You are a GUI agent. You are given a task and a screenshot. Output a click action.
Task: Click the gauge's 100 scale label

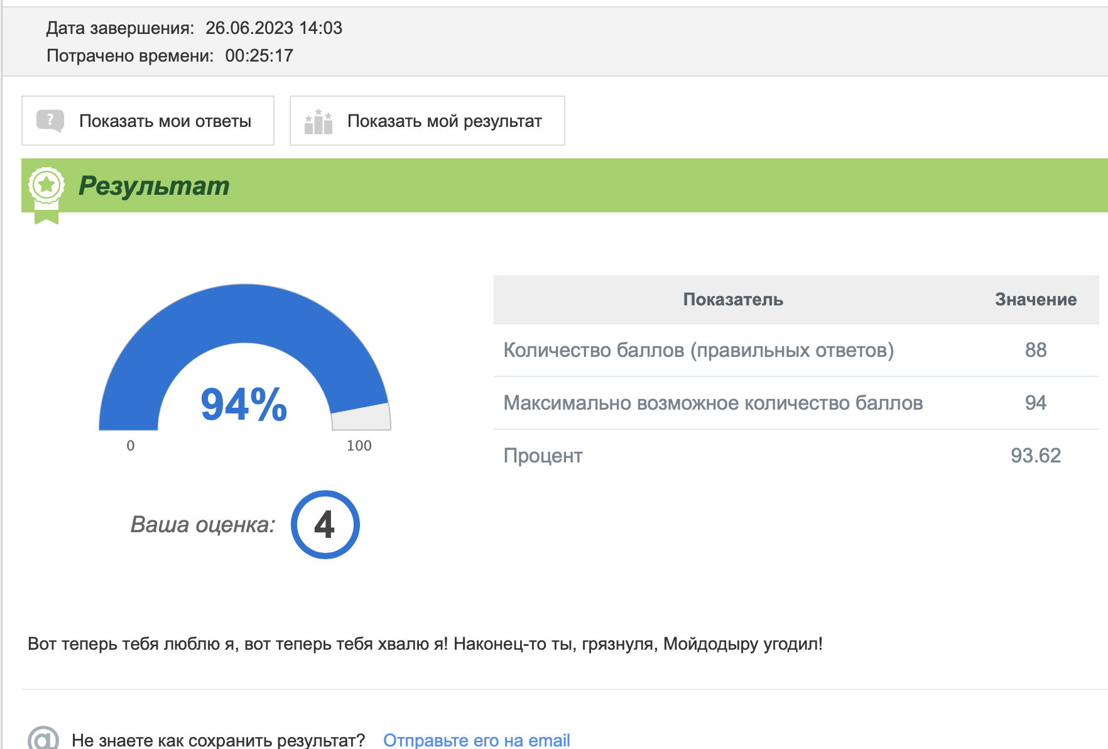coord(359,446)
